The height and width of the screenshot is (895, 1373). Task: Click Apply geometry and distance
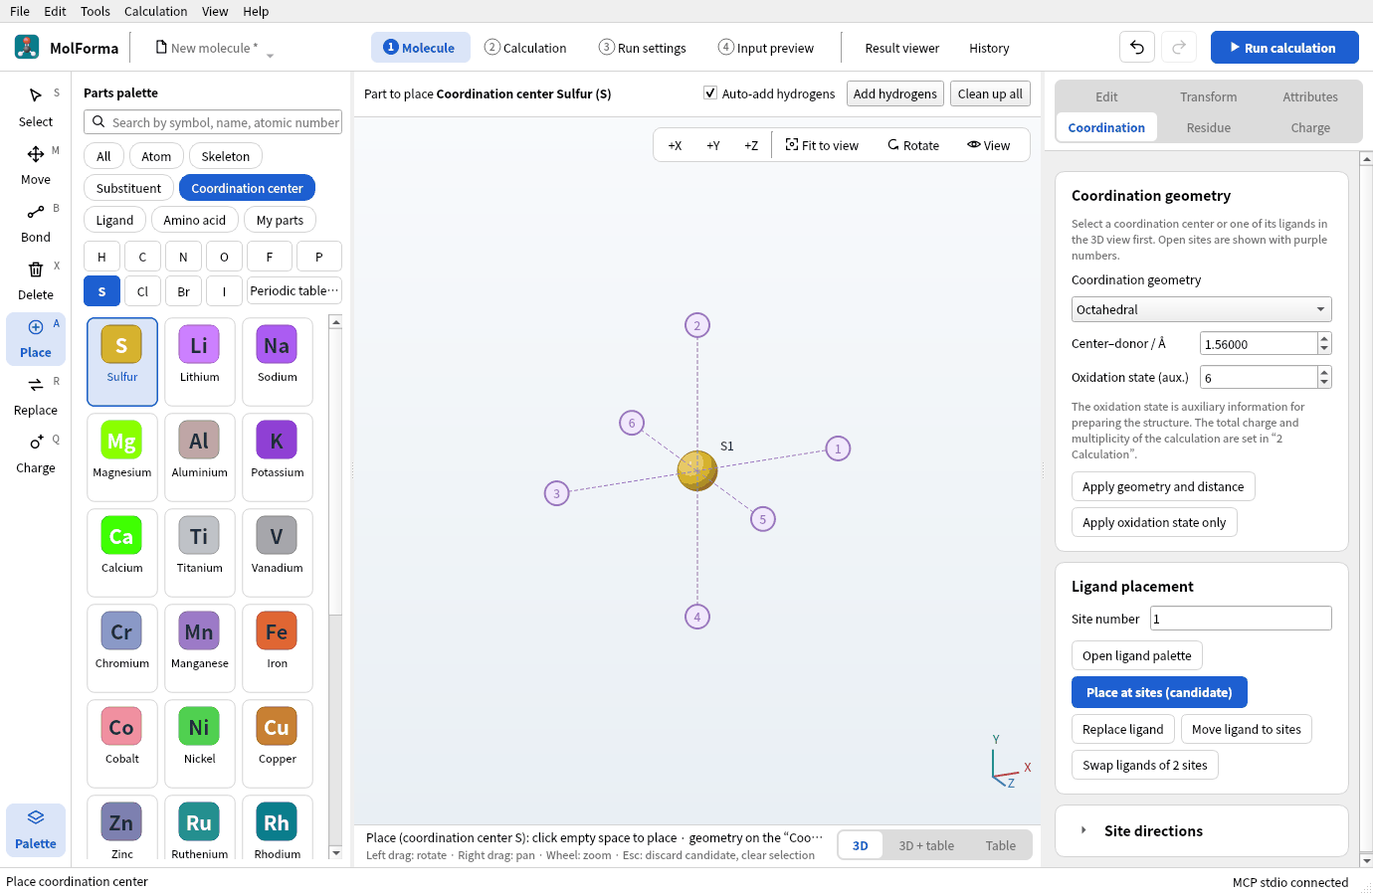1163,486
